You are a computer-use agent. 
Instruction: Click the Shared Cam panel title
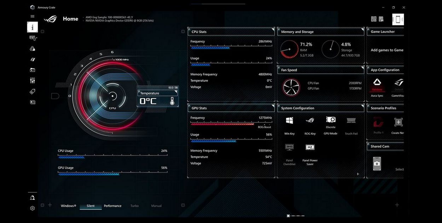[380, 147]
